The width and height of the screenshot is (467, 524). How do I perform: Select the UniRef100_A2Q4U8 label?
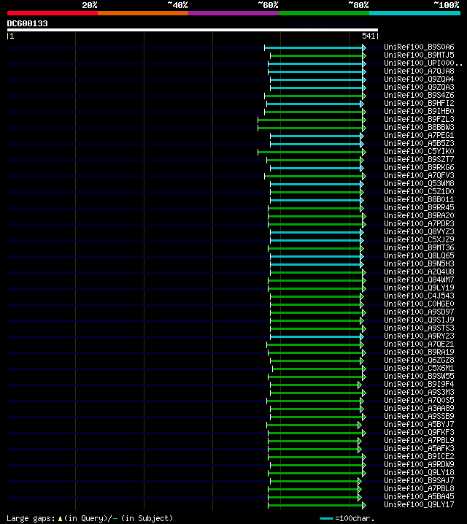point(419,271)
